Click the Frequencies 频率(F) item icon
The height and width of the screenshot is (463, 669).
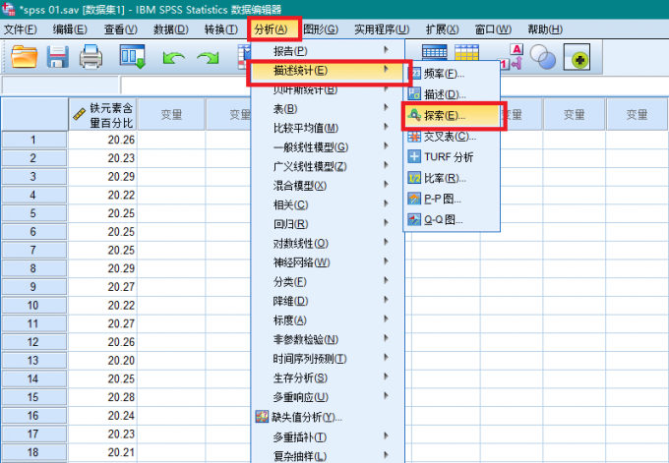point(414,74)
